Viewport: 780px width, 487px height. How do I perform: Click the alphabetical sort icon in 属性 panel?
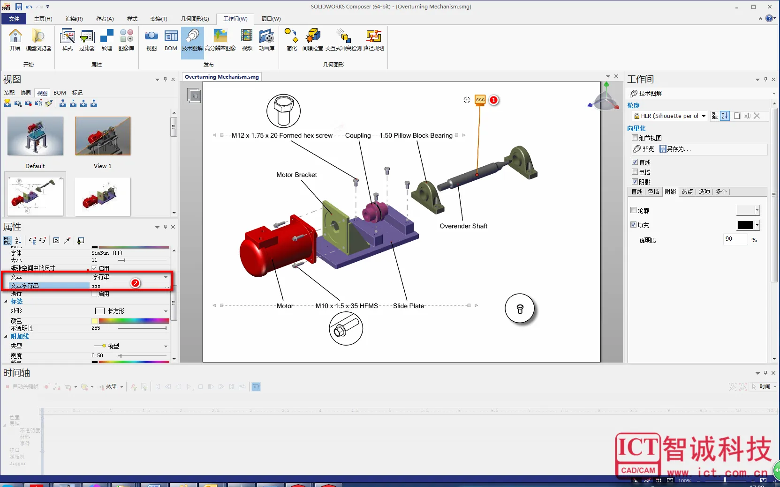(x=18, y=240)
